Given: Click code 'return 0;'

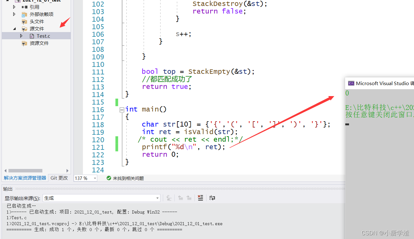Looking at the screenshot, I should tap(160, 155).
